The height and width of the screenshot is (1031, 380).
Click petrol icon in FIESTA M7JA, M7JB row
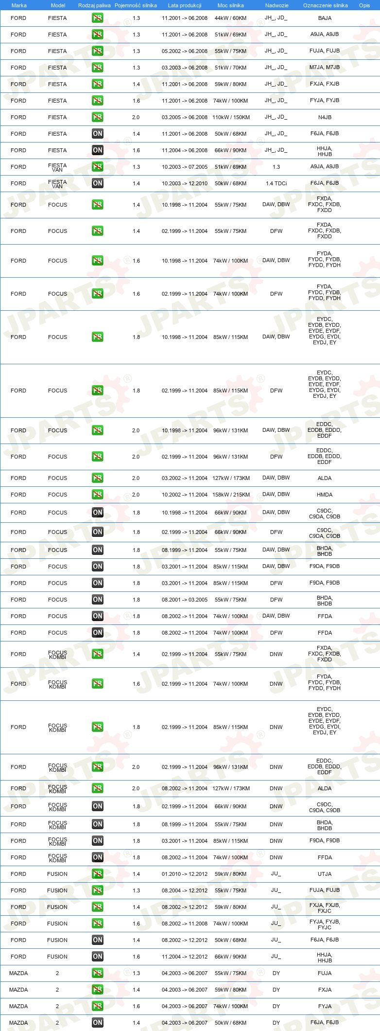pos(97,68)
